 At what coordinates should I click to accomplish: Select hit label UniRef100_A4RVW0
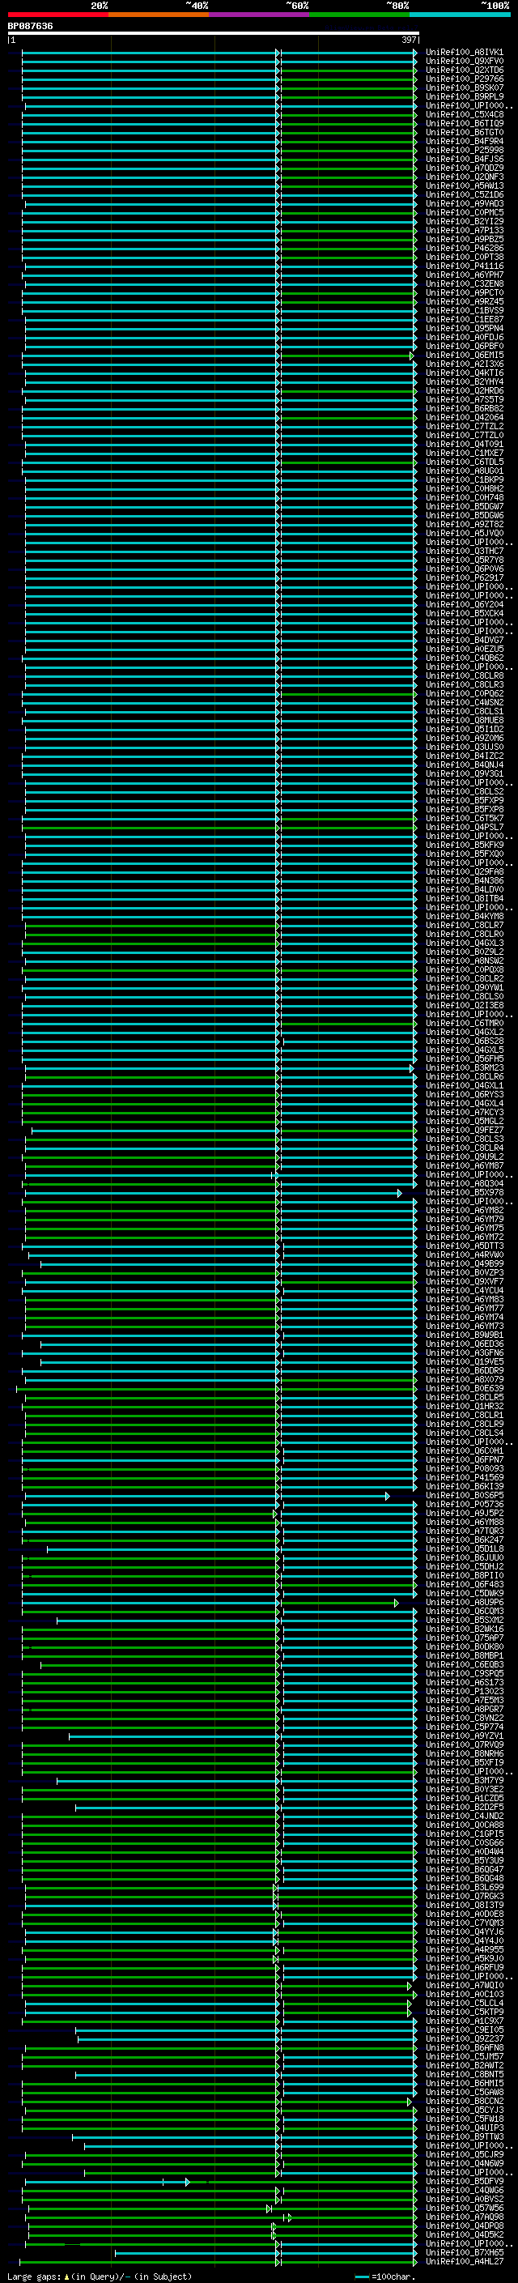465,1255
